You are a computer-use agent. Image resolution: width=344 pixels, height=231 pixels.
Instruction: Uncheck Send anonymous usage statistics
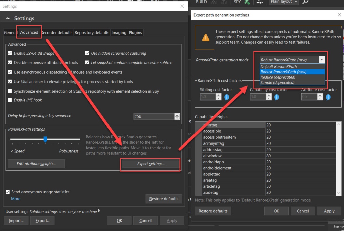tap(8, 192)
